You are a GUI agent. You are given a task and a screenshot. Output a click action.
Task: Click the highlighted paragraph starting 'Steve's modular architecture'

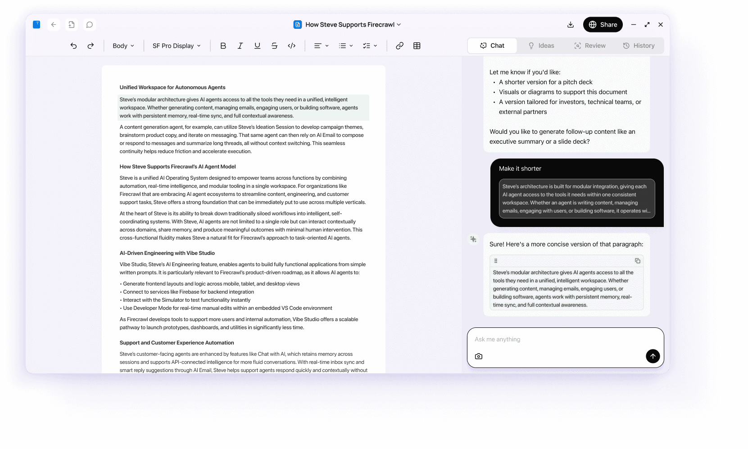pos(243,108)
